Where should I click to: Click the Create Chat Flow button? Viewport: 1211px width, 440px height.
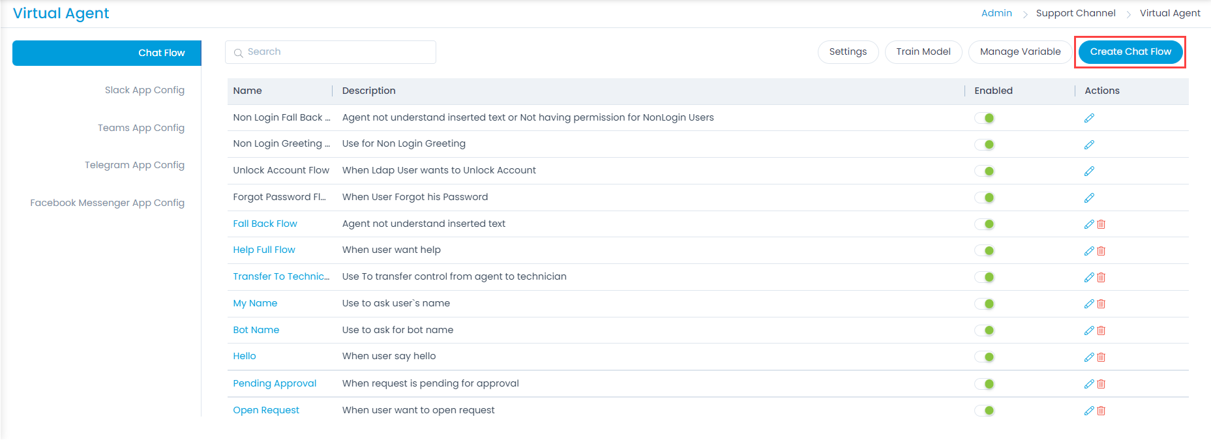(x=1130, y=51)
